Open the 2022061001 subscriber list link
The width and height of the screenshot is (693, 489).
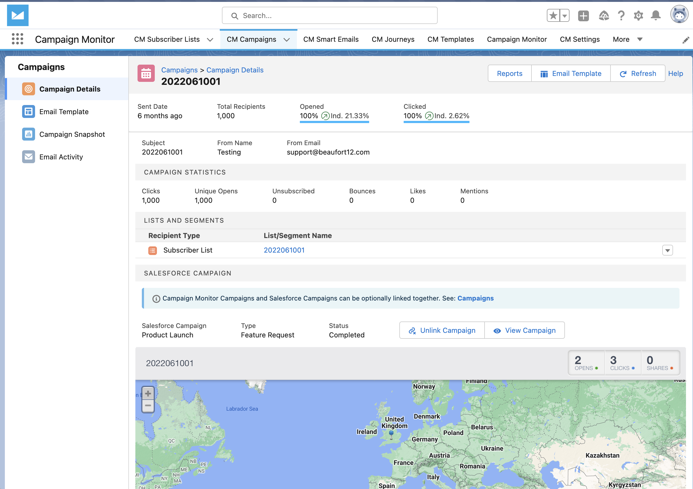[284, 250]
